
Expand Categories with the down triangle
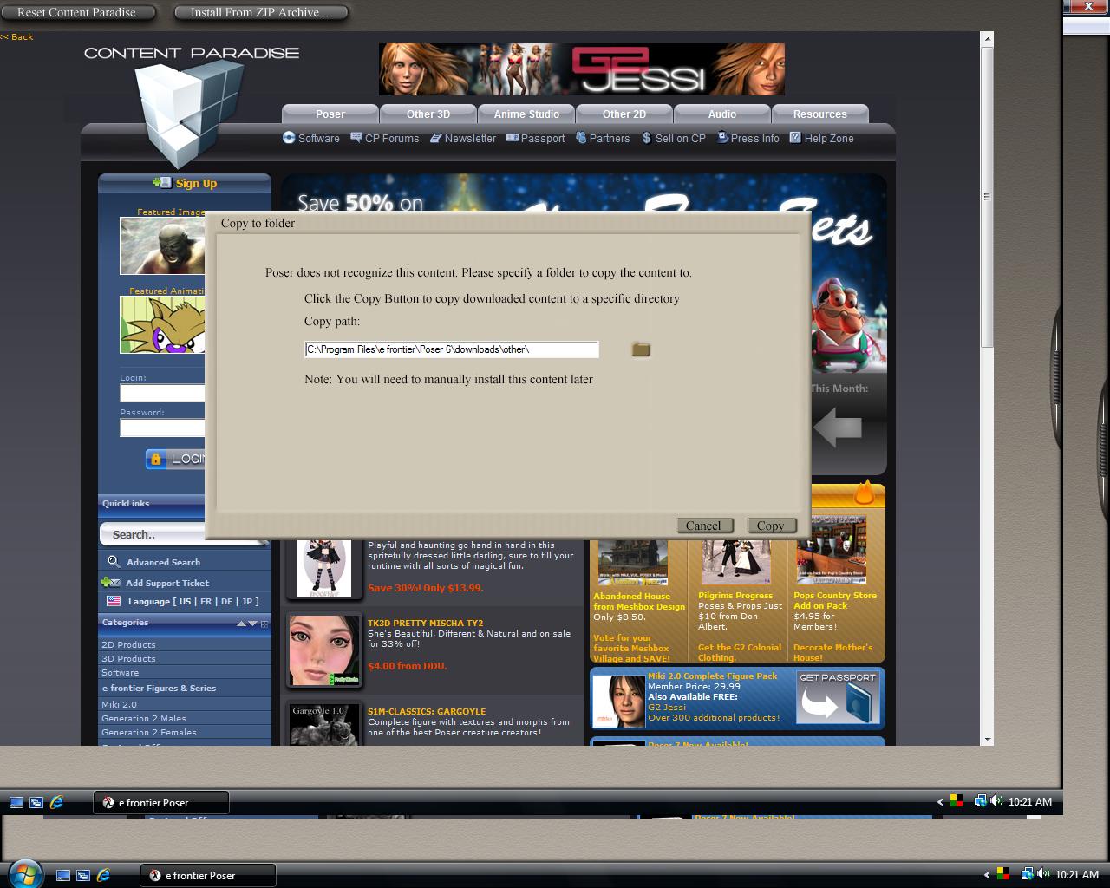[252, 624]
